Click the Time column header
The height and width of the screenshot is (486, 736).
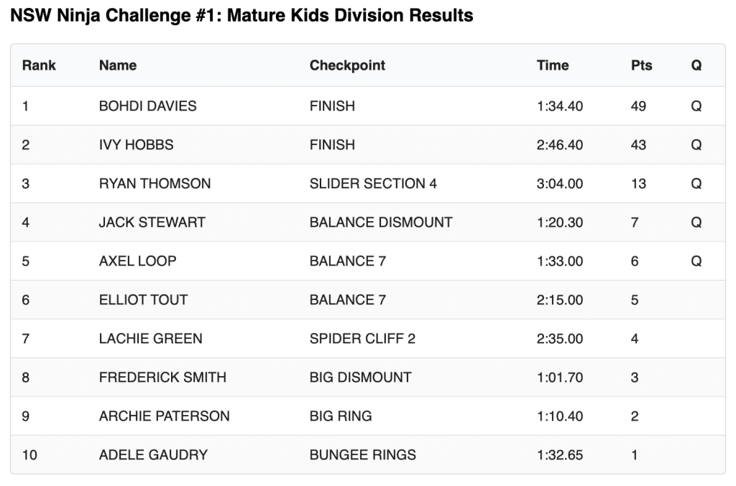tap(553, 65)
